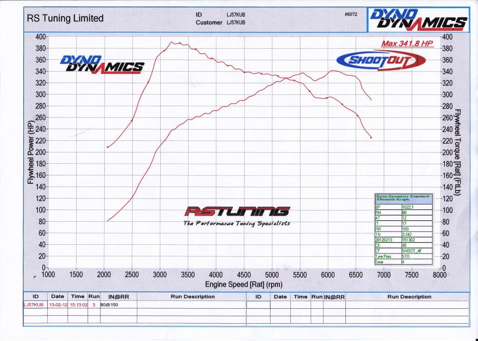Select the 13-02-12 date cell

pyautogui.click(x=58, y=304)
